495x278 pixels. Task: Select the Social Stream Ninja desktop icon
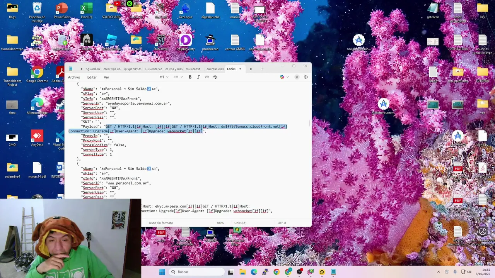[235, 236]
